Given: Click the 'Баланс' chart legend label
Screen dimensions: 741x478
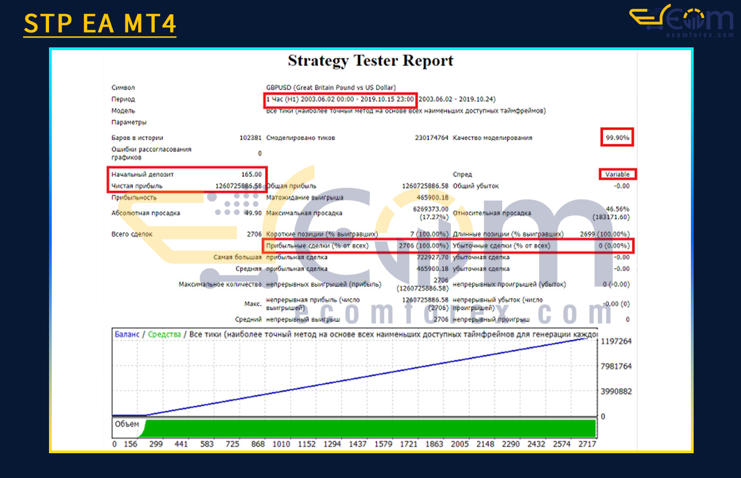Looking at the screenshot, I should (x=127, y=334).
